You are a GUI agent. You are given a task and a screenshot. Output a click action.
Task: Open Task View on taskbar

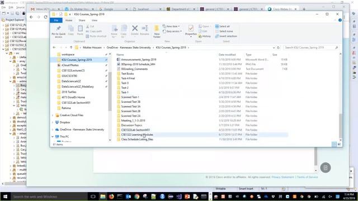point(93,197)
